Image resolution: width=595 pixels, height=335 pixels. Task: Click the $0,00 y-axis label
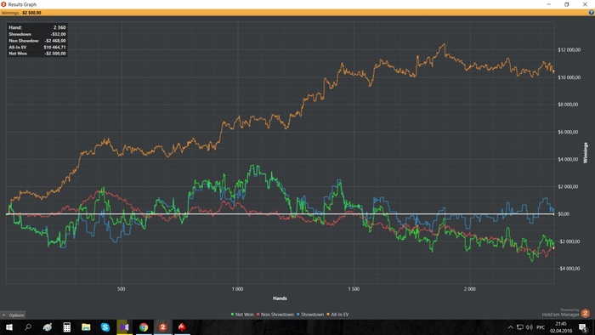point(564,213)
